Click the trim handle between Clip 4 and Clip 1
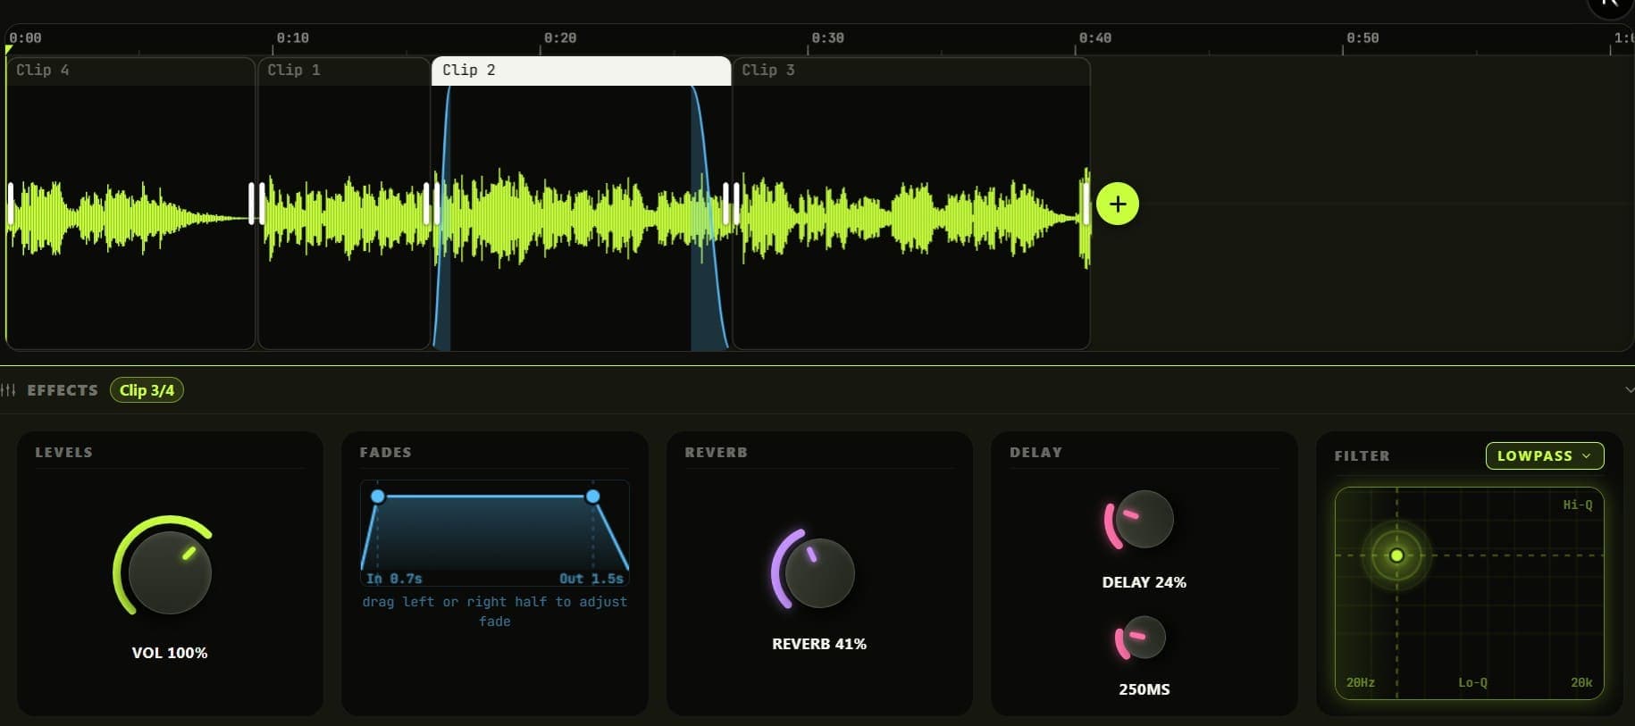1635x726 pixels. pyautogui.click(x=256, y=204)
